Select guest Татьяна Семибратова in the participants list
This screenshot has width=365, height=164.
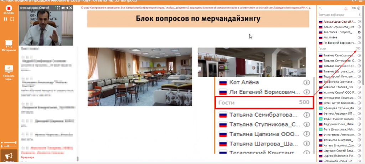(x=339, y=55)
